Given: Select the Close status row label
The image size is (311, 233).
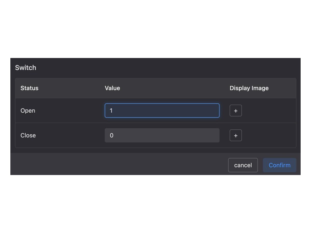Looking at the screenshot, I should pyautogui.click(x=28, y=135).
